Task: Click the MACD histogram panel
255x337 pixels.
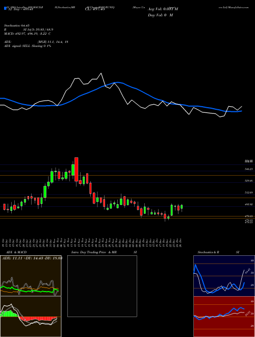Action: (x=31, y=317)
